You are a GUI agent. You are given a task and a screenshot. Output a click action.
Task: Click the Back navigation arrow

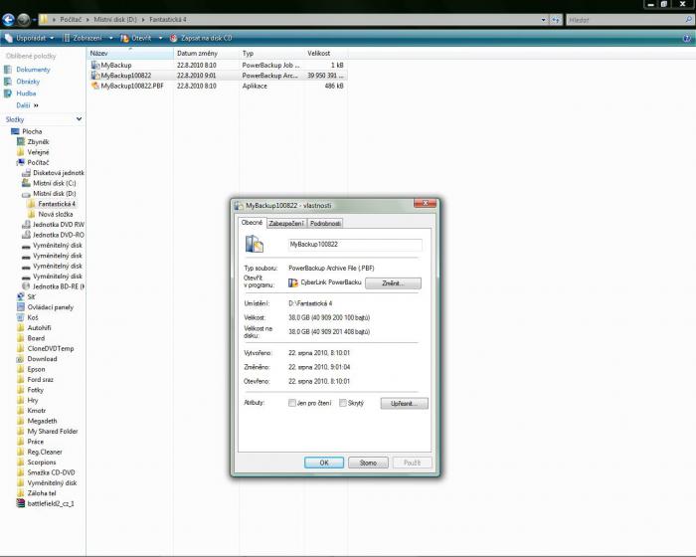9,18
